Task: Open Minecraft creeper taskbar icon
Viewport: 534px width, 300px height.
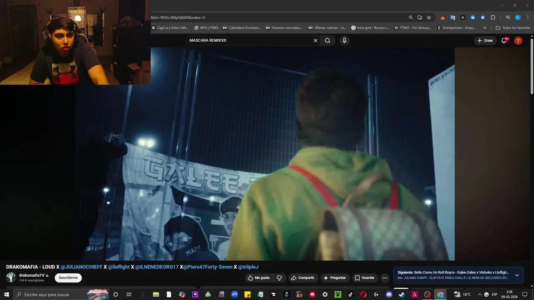Action: pos(338,295)
